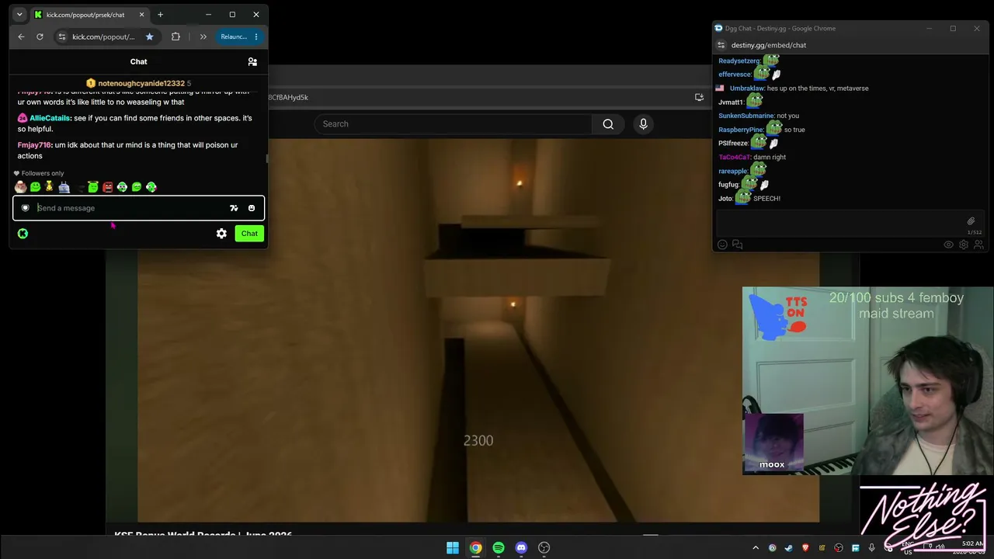Click the Brave tray icon
This screenshot has width=994, height=559.
806,548
